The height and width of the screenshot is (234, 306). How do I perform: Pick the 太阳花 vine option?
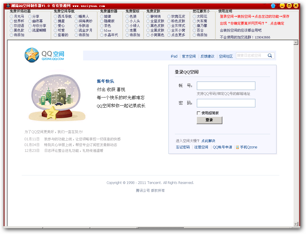(195, 16)
